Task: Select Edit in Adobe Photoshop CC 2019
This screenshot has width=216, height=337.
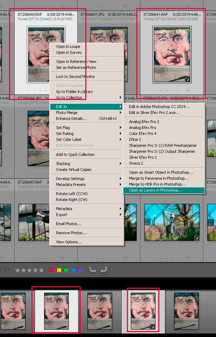Action: click(x=164, y=107)
